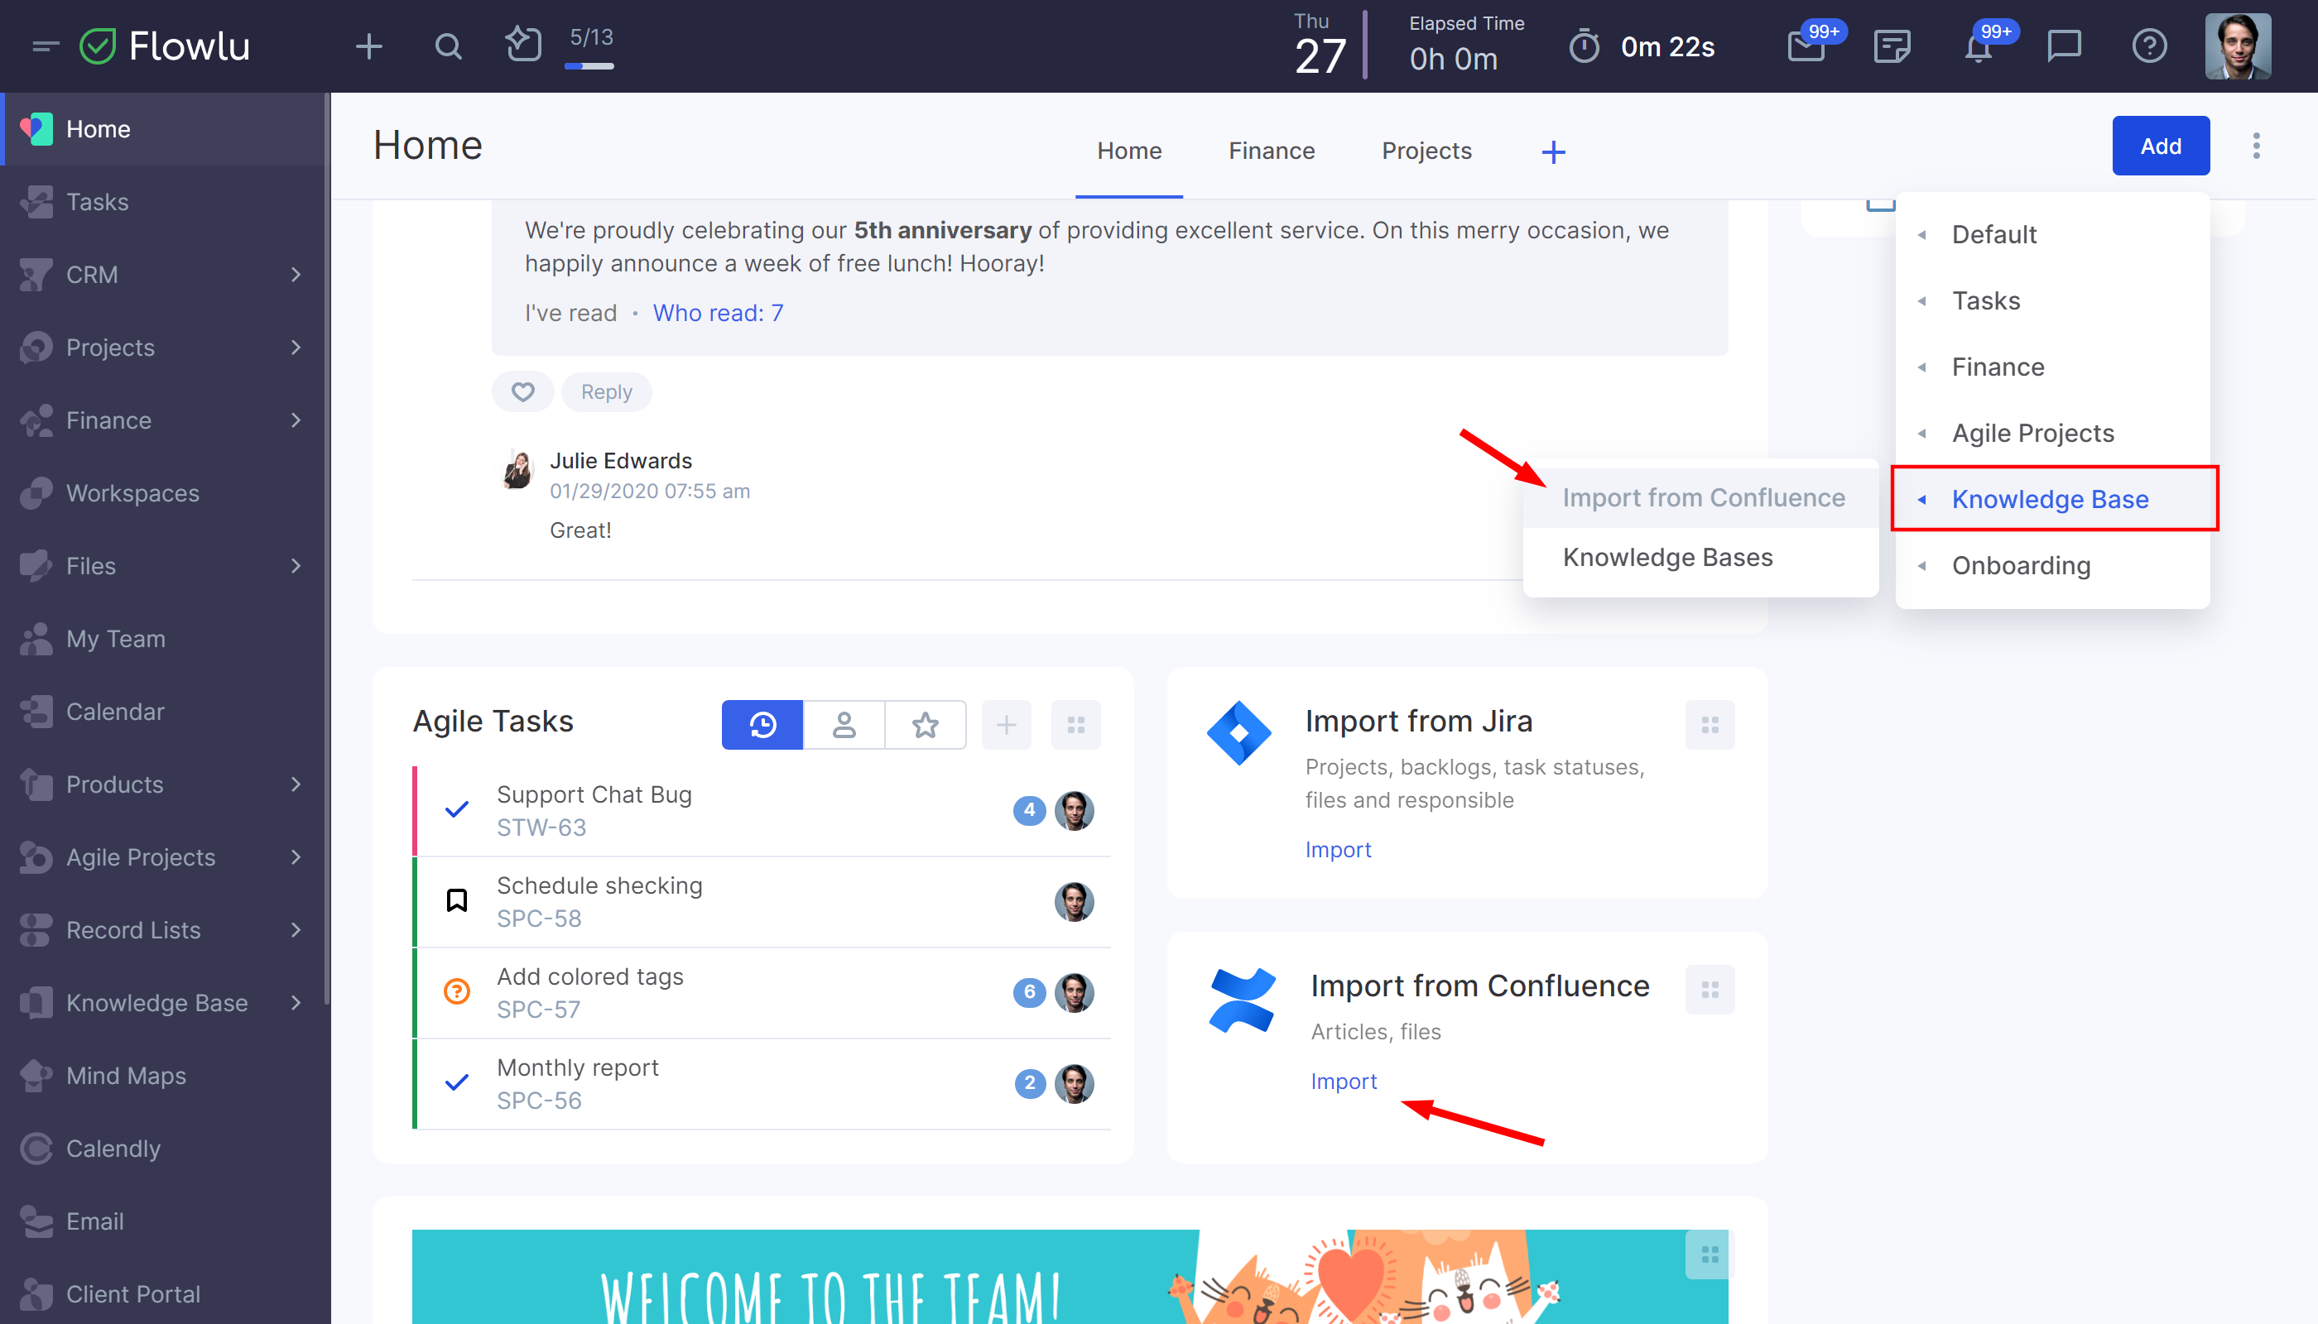2318x1324 pixels.
Task: Open the Tasks widgets menu entry
Action: click(x=2052, y=301)
